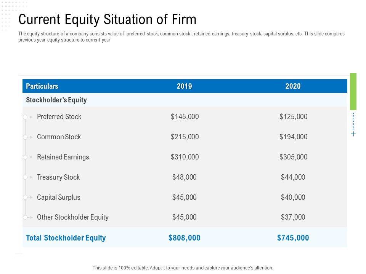Click the Stockholder's Equity section heading
This screenshot has height=274, width=366.
click(56, 100)
